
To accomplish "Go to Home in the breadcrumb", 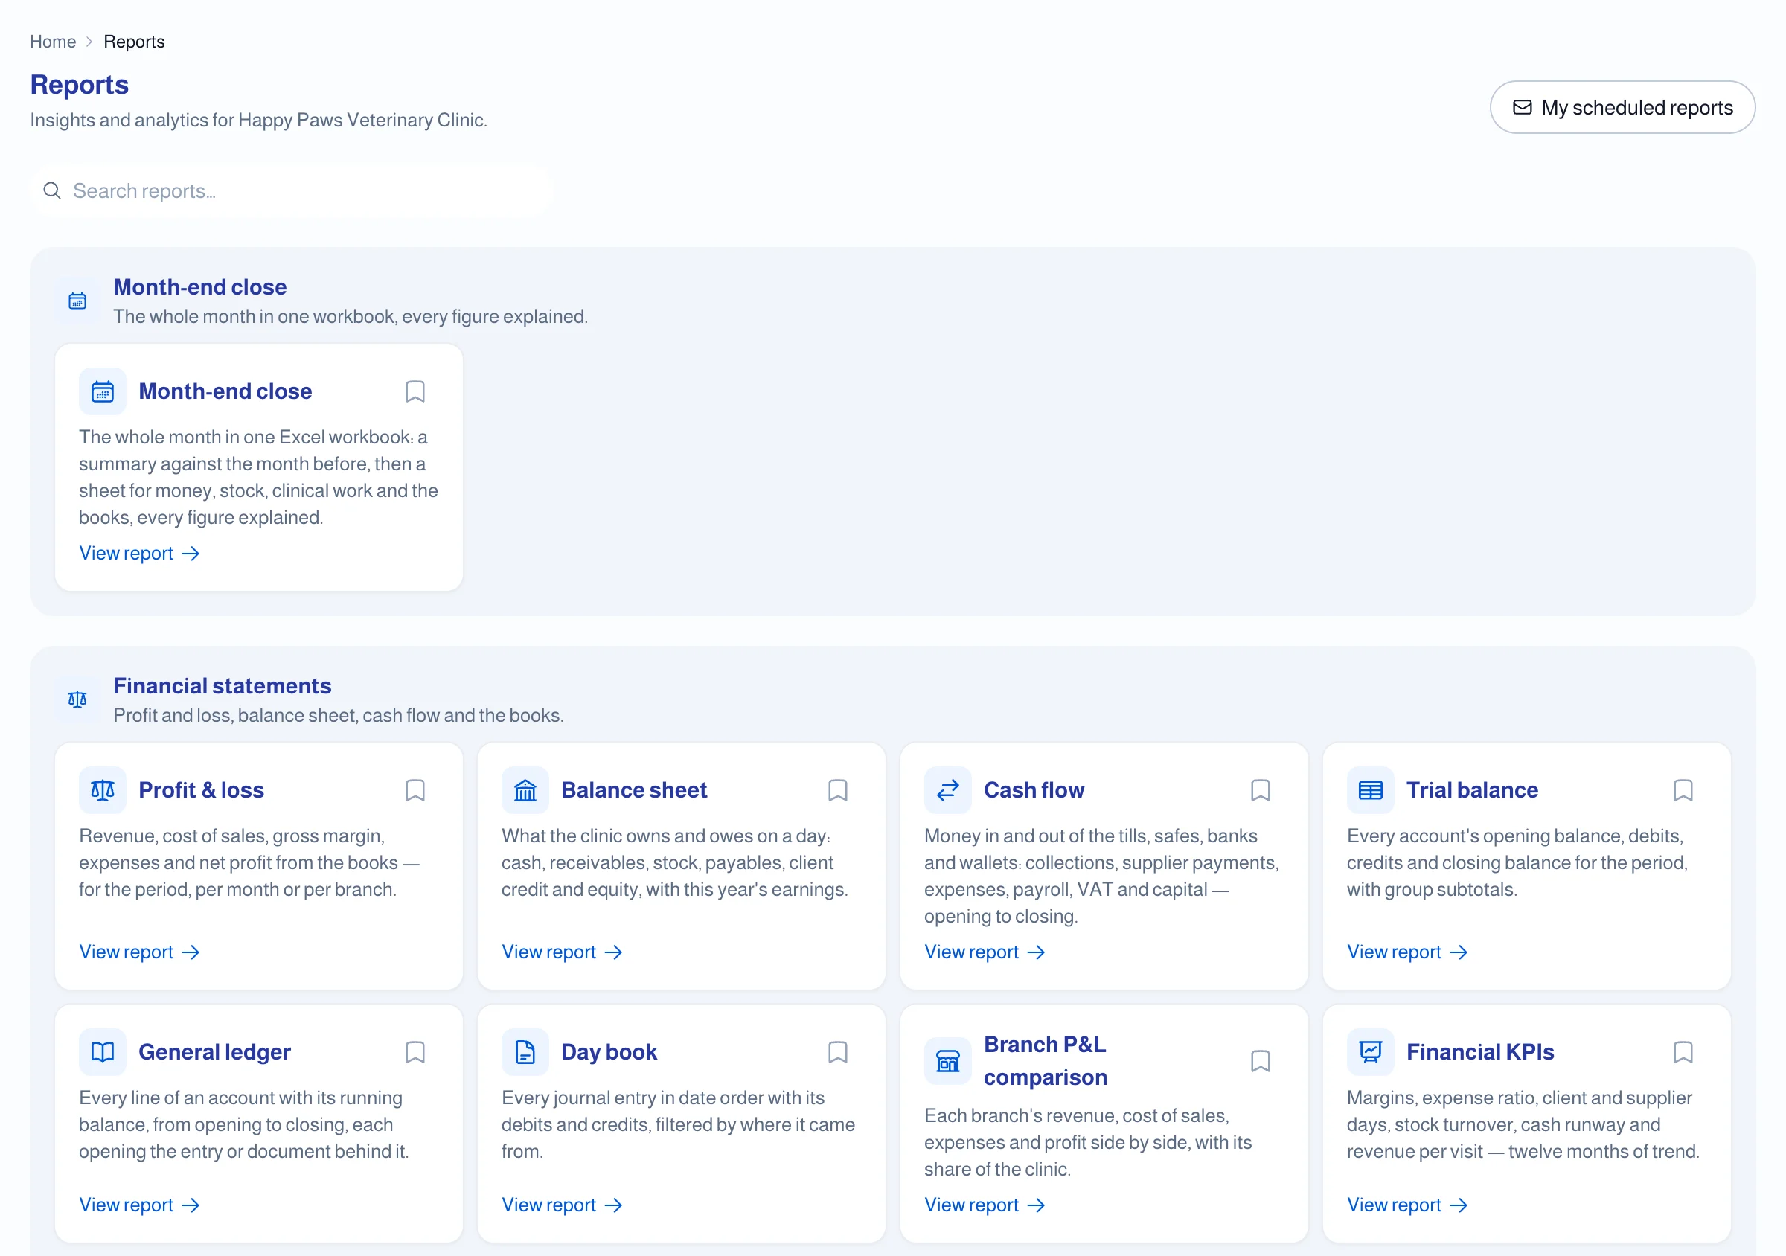I will 53,42.
